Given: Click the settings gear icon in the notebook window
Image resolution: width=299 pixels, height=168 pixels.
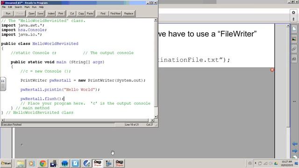Looking at the screenshot, I should pos(293,13).
